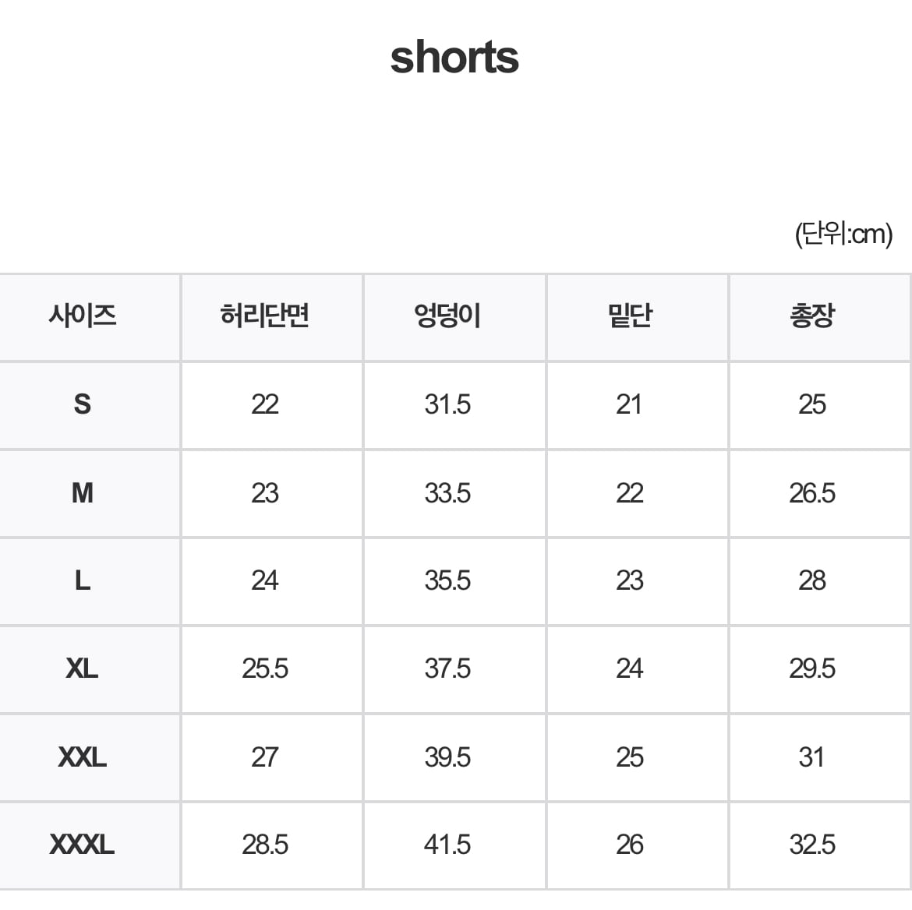Image resolution: width=912 pixels, height=910 pixels.
Task: Select the 41.5 hip value cell
Action: (x=447, y=845)
